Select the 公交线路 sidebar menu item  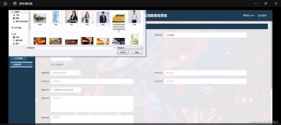point(19,58)
